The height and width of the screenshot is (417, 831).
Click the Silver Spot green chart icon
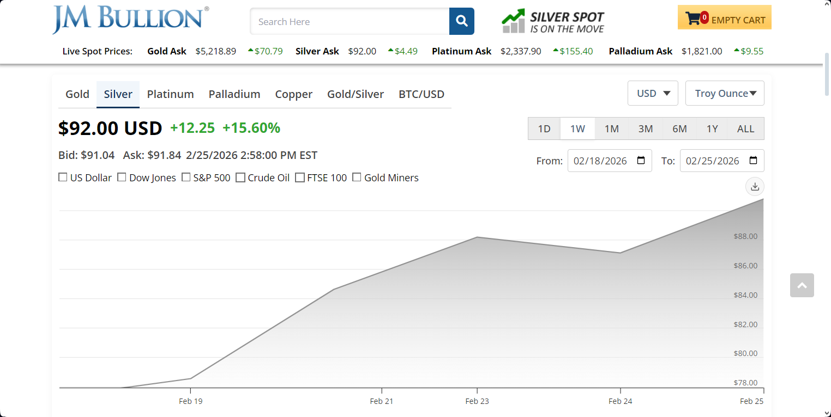tap(513, 21)
